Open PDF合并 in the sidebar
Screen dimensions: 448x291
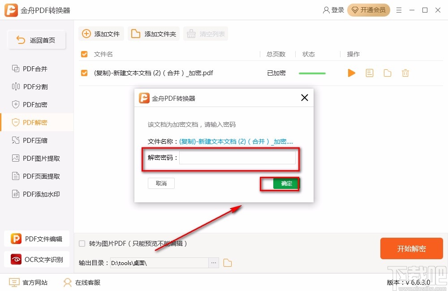tap(30, 69)
